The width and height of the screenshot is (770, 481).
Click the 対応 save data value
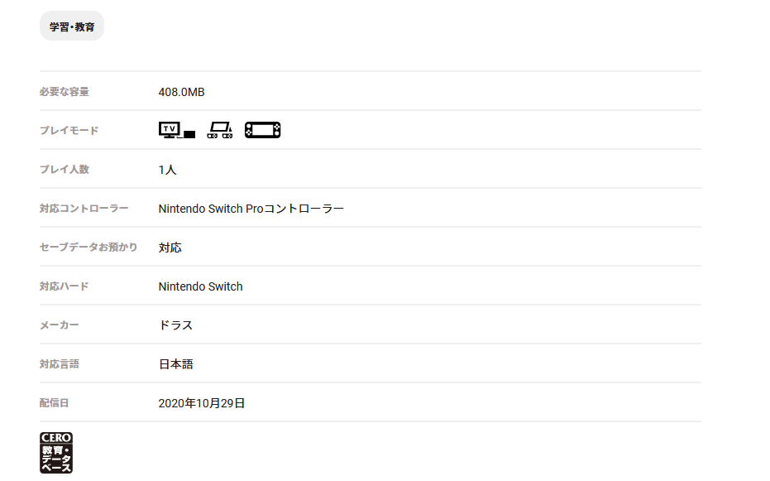point(170,248)
